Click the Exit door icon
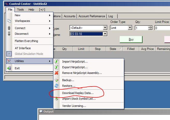Viewport: 170px width, 120px height. pos(9,68)
